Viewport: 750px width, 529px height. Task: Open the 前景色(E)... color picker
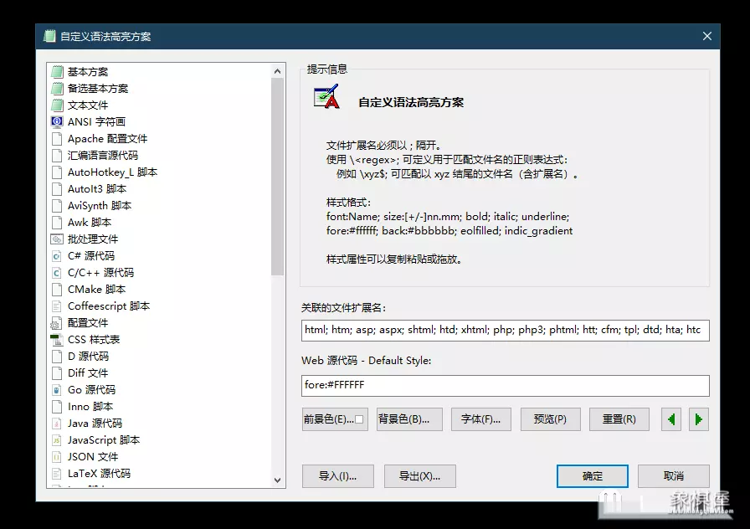coord(335,419)
